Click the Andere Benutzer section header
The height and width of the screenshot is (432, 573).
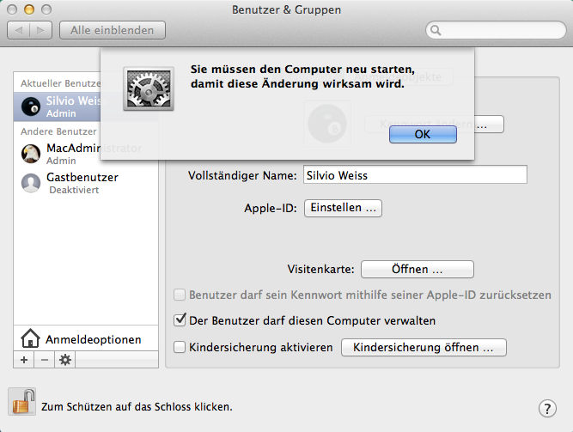point(58,131)
